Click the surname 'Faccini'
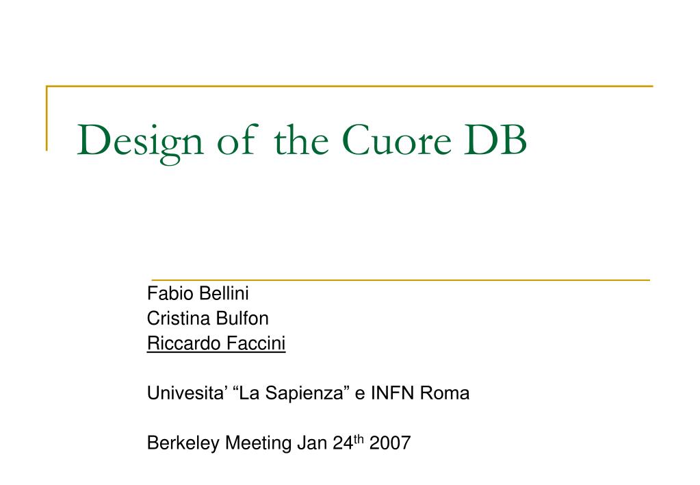Screen dimensions: 700x485 coord(256,344)
